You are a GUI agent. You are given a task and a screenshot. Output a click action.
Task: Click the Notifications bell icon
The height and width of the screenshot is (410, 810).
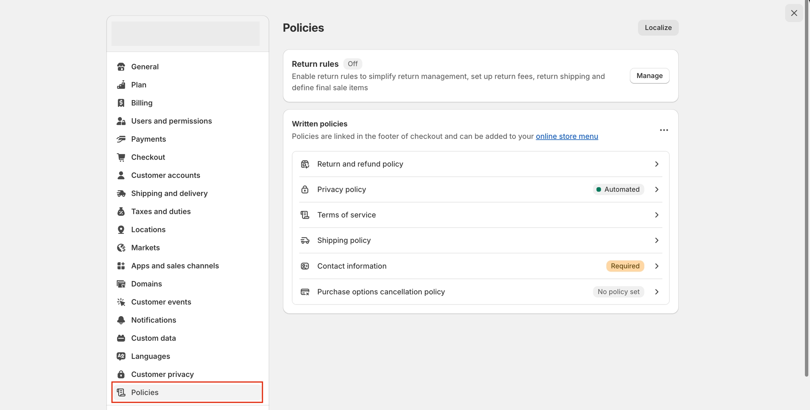[x=121, y=320]
